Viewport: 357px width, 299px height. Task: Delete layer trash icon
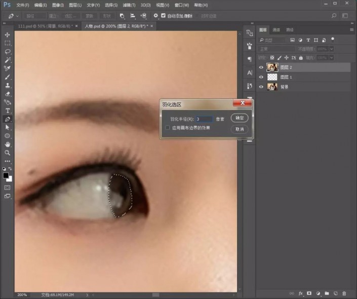pos(344,293)
